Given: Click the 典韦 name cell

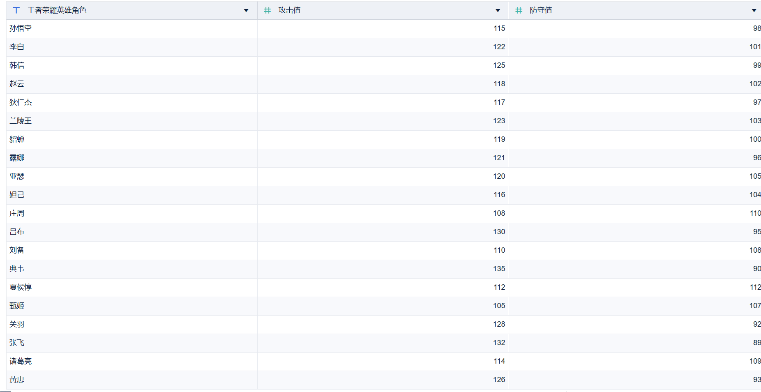Looking at the screenshot, I should click(x=132, y=269).
